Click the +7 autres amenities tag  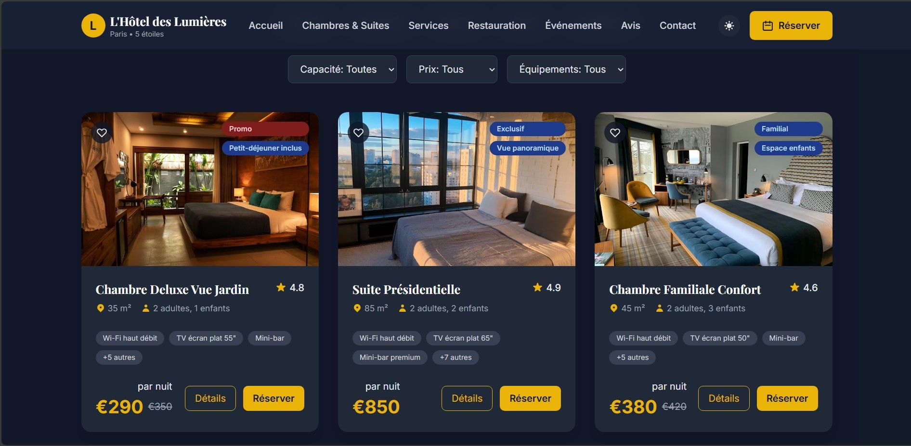455,357
